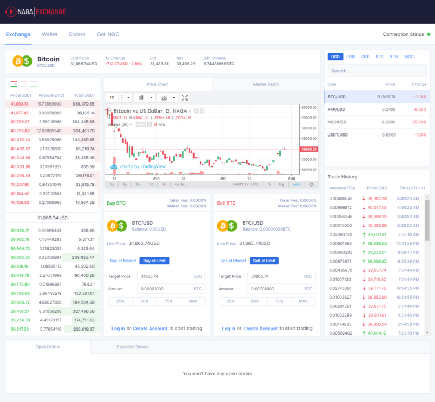This screenshot has height=402, width=435.
Task: Select Buy at Limit order type
Action: (x=154, y=261)
